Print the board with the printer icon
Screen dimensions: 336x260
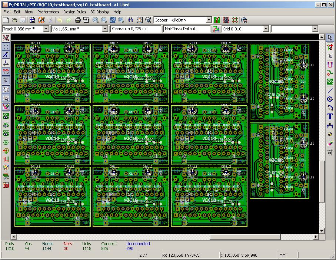[77, 20]
